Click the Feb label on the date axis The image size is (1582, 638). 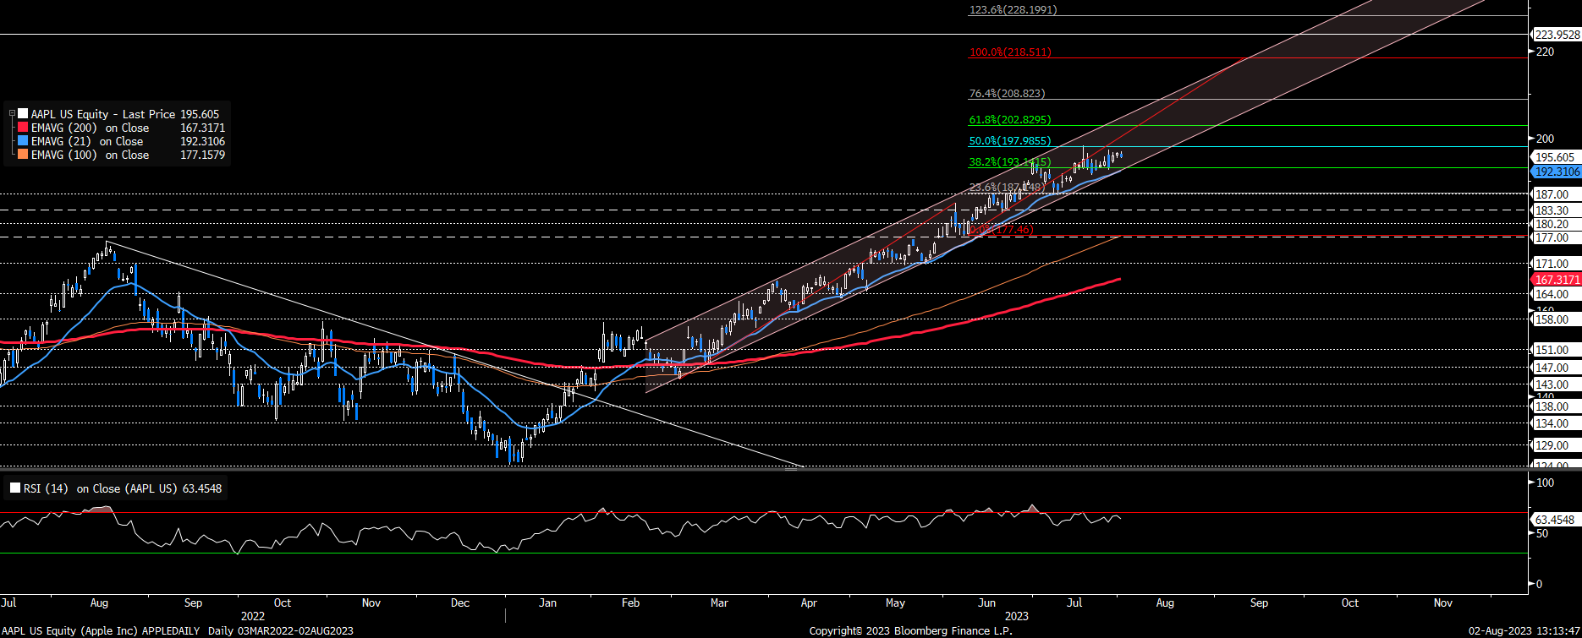(x=630, y=603)
